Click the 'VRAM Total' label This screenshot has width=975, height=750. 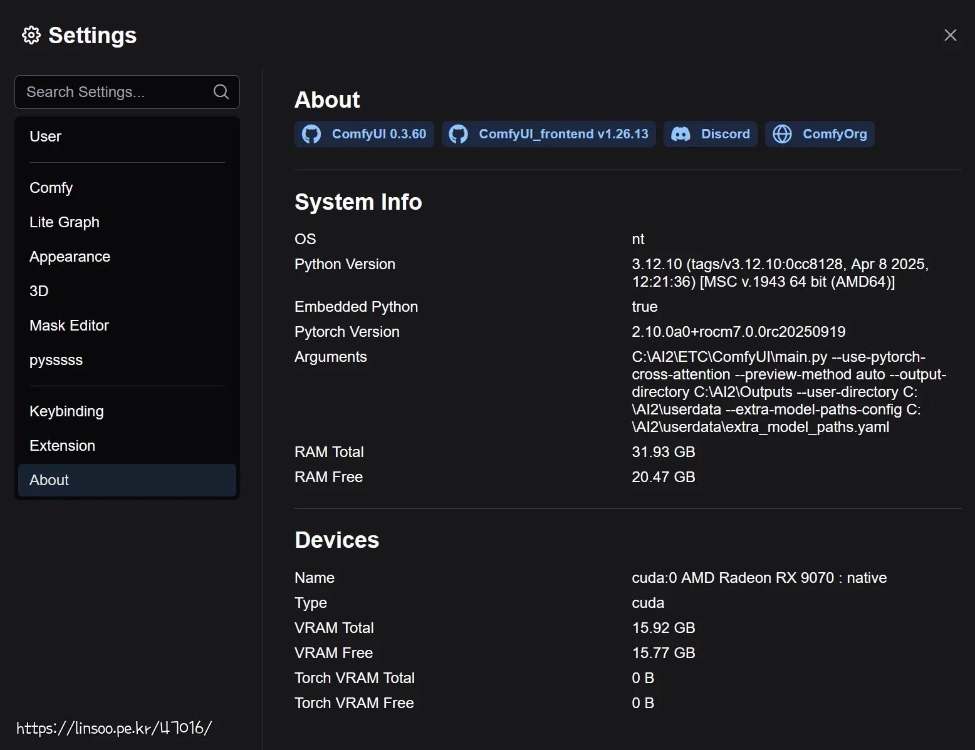coord(334,628)
